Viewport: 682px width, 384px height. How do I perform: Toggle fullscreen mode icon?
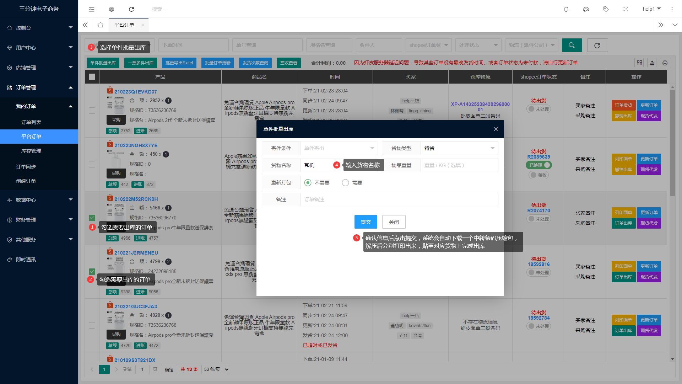pos(626,9)
